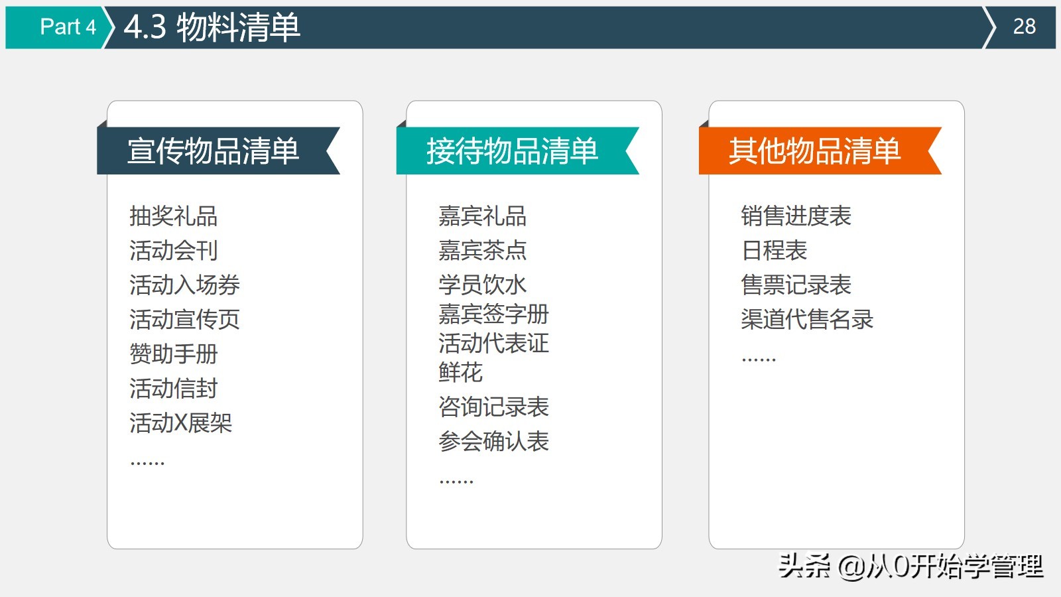Click page number 28 in top corner
Screen dimensions: 1061x597
point(1025,27)
